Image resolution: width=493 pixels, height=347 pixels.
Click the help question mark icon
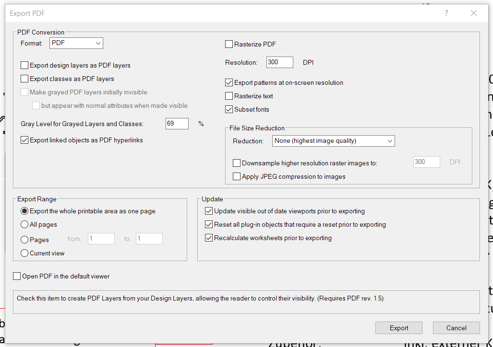point(446,13)
